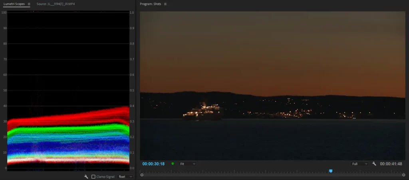Image resolution: width=409 pixels, height=180 pixels.
Task: Click the current timecode 00:00:30:18
Action: pyautogui.click(x=153, y=164)
